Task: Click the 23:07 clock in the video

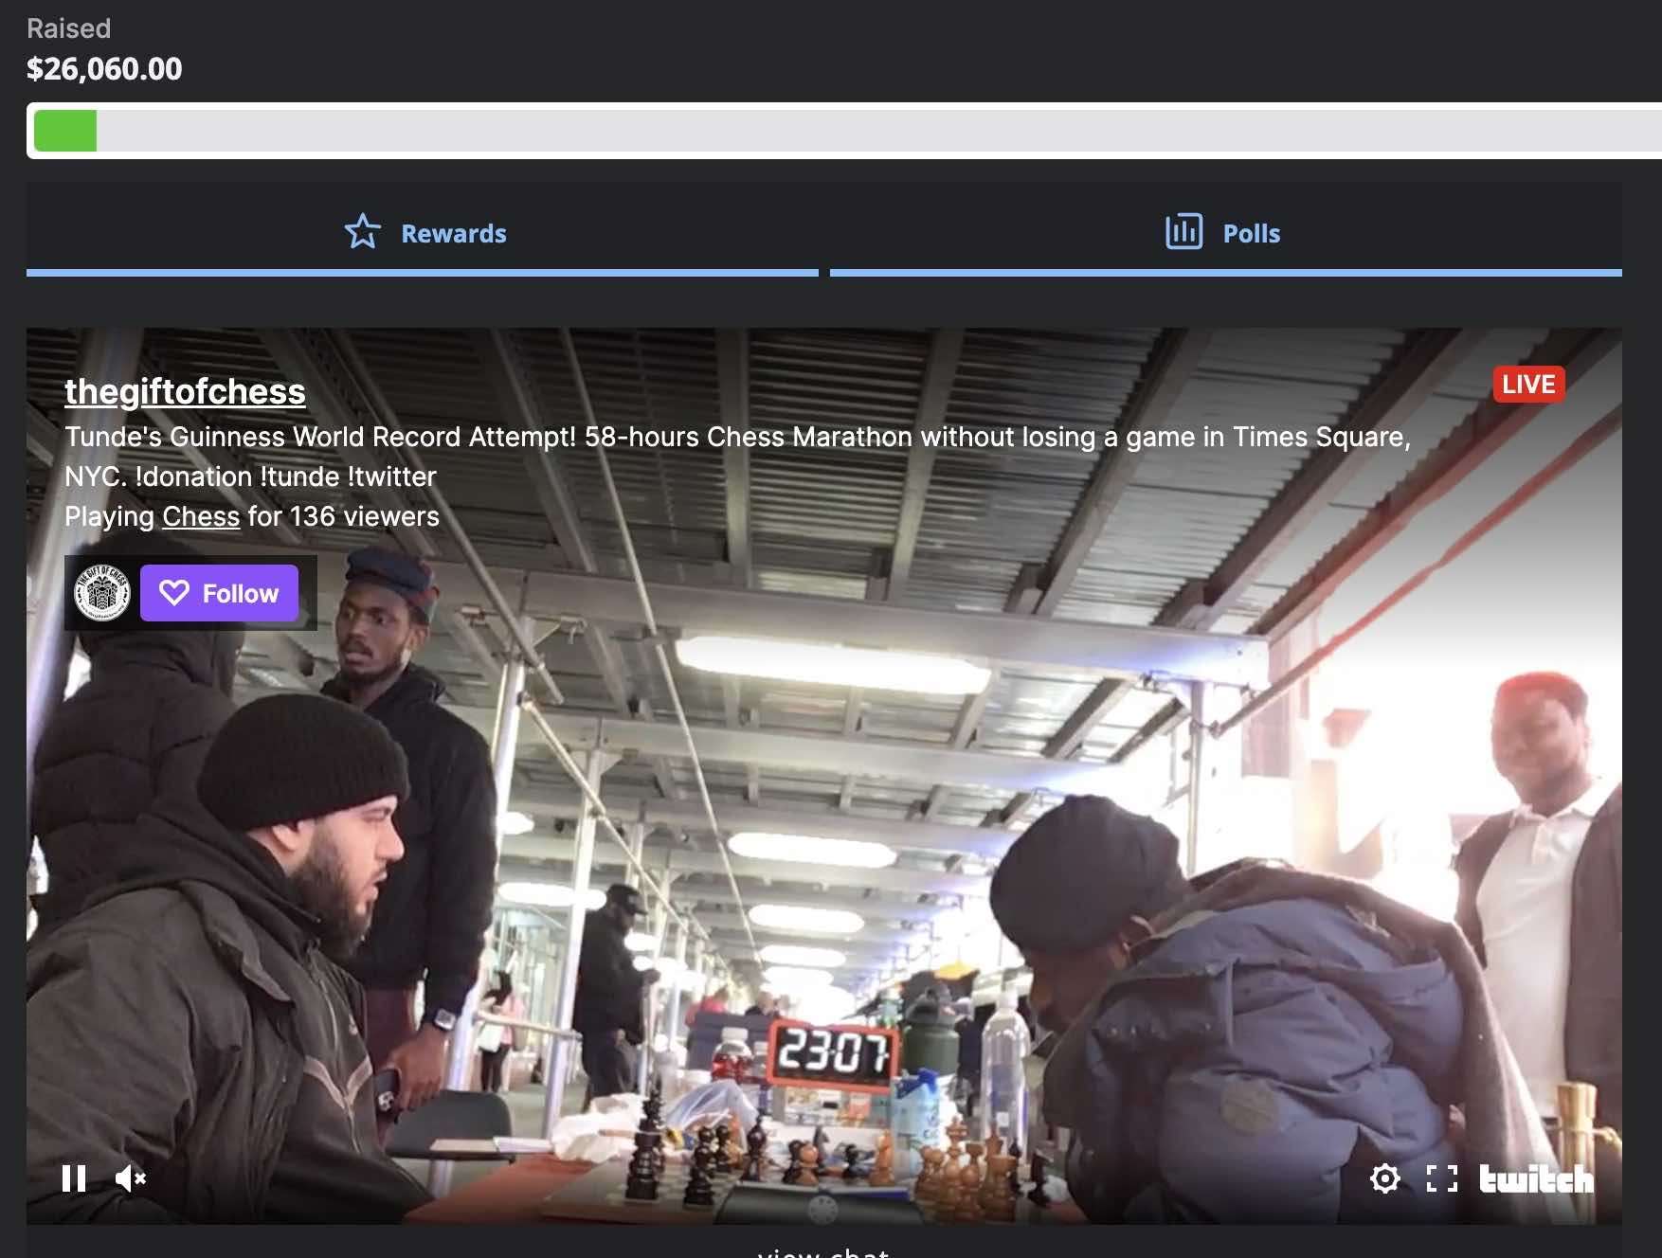Action: (x=833, y=1052)
